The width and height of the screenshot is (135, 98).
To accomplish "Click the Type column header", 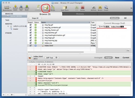I will (93, 22).
